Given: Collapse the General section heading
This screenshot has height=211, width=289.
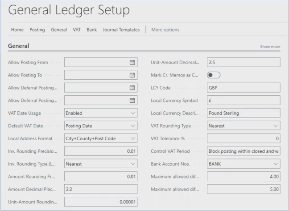Looking at the screenshot, I should [x=19, y=46].
